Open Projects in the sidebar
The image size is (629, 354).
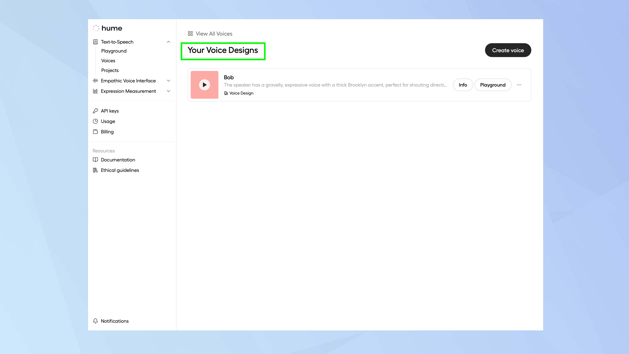(x=110, y=70)
